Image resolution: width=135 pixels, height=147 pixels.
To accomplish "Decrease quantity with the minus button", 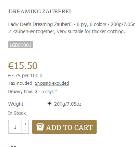I will (x=25, y=130).
